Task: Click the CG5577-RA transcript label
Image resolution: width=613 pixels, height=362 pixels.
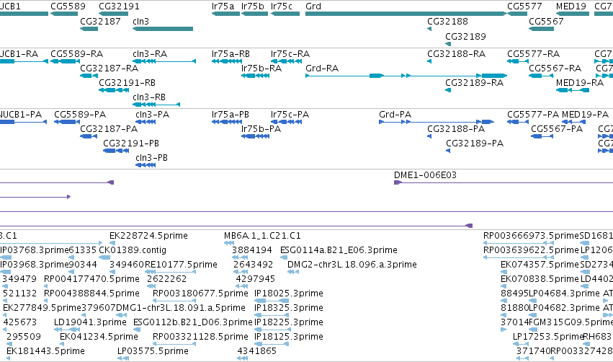Action: (534, 53)
